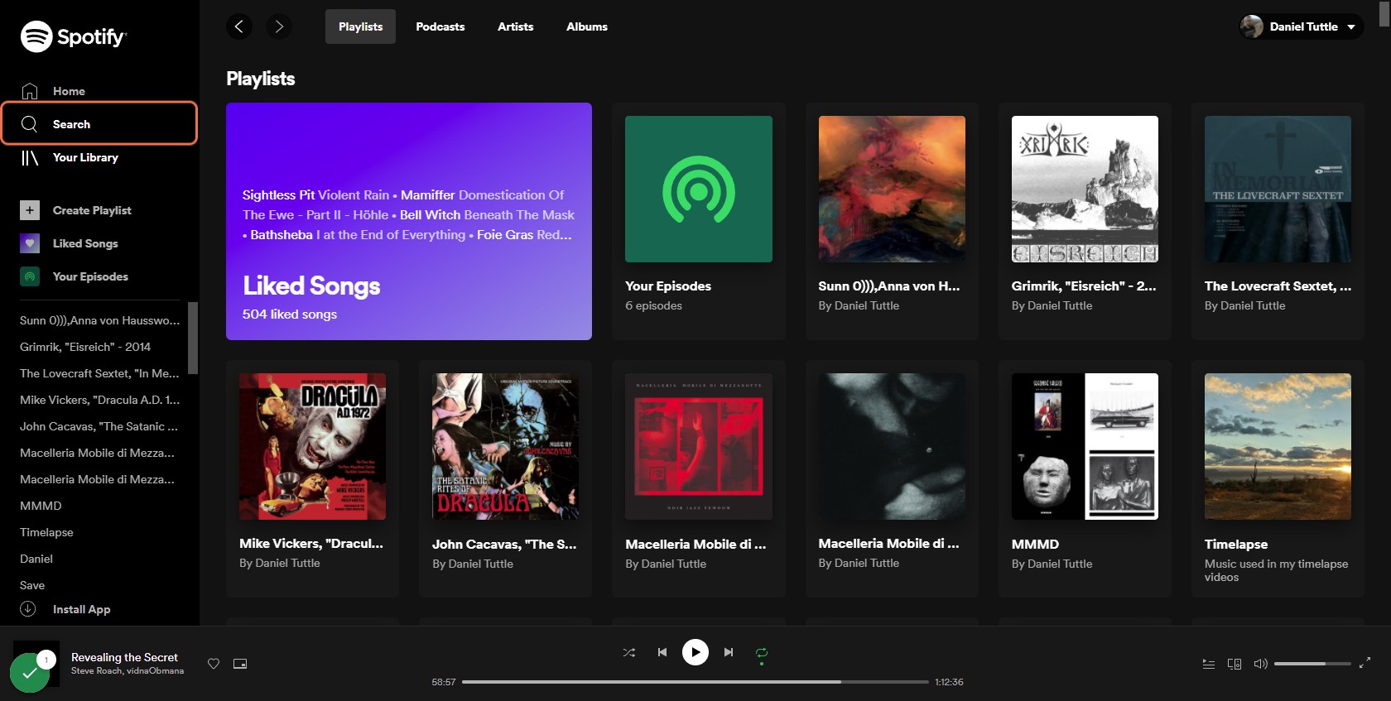
Task: Open the Grimrik Eisreich playlist cover
Action: [x=1085, y=190]
